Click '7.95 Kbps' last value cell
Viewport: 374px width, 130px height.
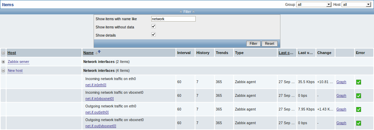pos(306,109)
